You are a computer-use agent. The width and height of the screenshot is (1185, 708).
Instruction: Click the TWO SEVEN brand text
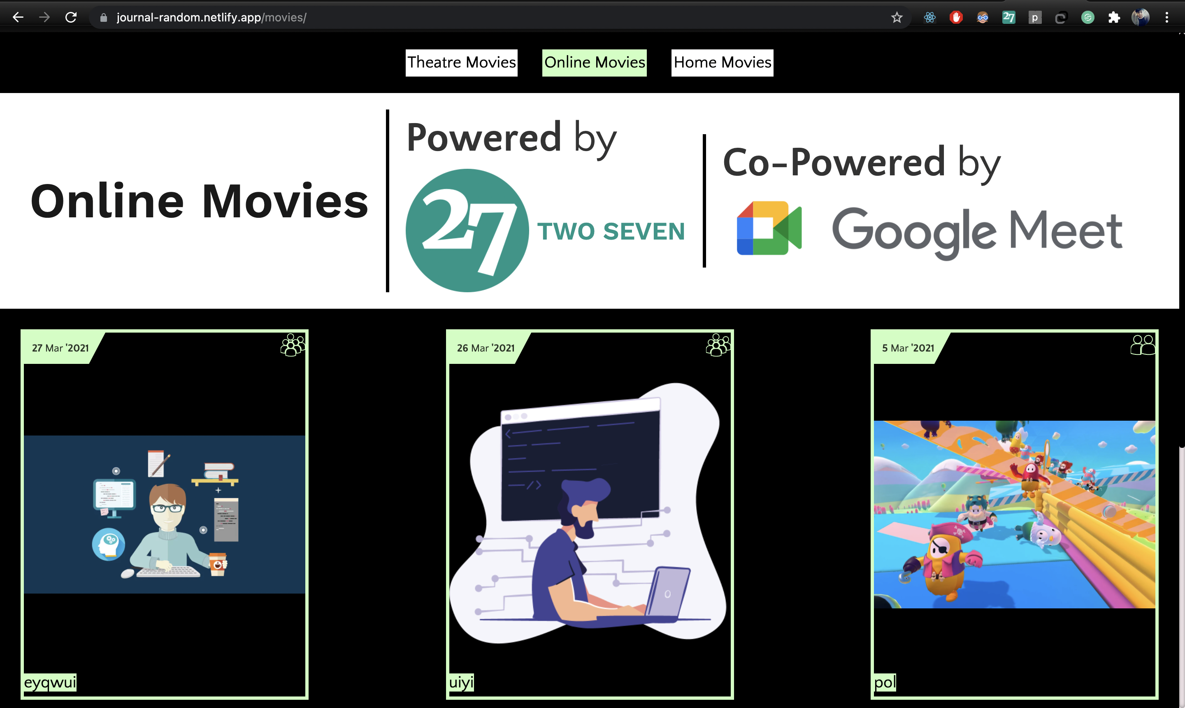pos(611,231)
